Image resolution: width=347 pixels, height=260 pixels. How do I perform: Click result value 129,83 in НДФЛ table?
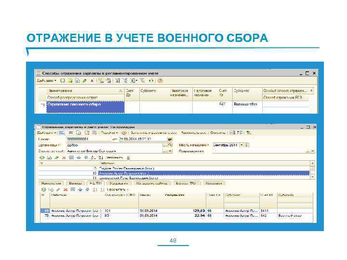199,211
